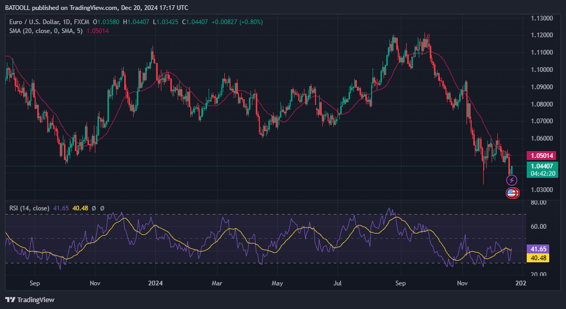
Task: Click the SMA value 1.05014 in legend
Action: 97,31
